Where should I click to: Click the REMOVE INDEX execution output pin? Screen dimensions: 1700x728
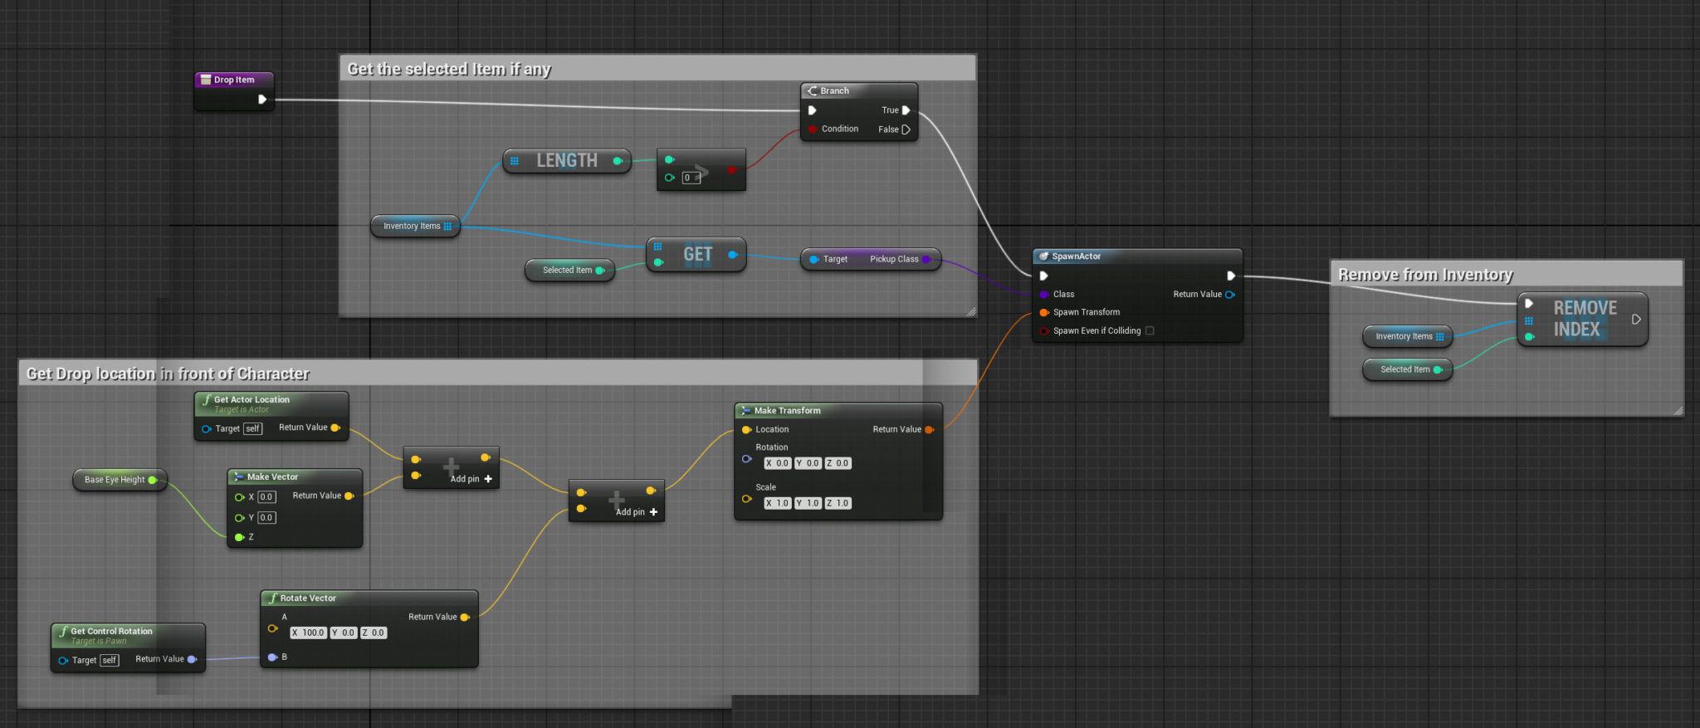(1636, 319)
